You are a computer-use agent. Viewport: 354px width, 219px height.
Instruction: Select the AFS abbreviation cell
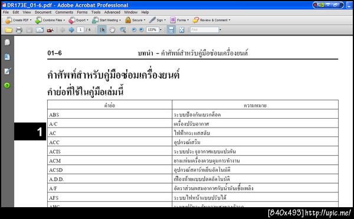click(x=110, y=198)
